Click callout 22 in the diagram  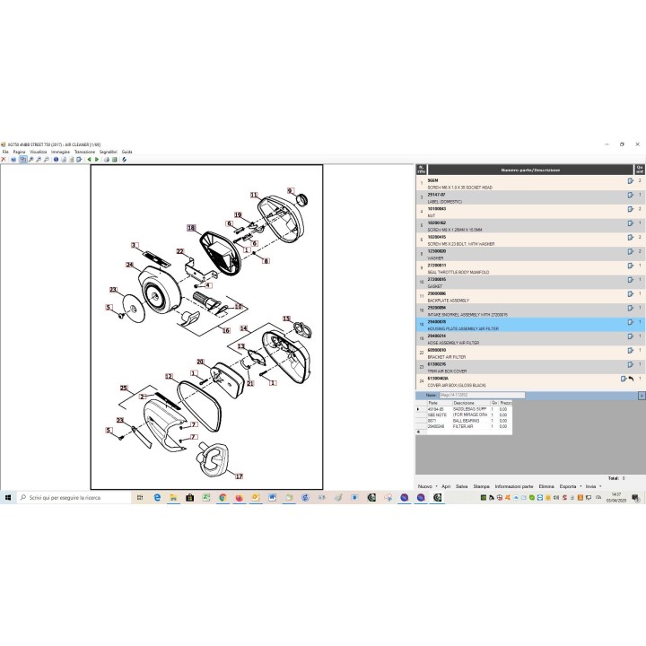tap(180, 251)
